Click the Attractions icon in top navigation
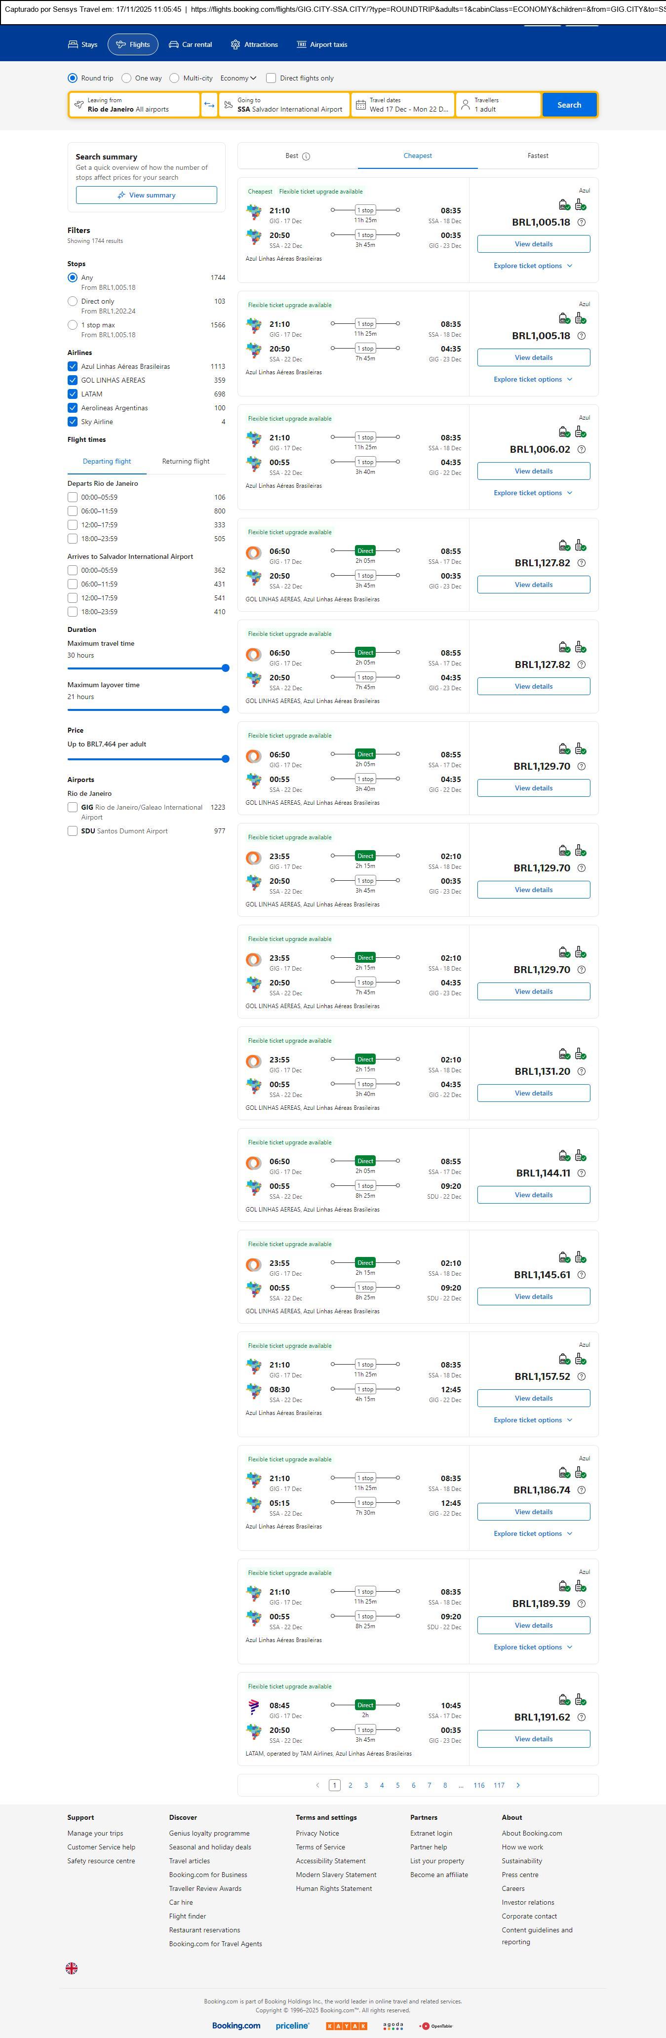Screen dimensions: 666x2038 tap(235, 45)
